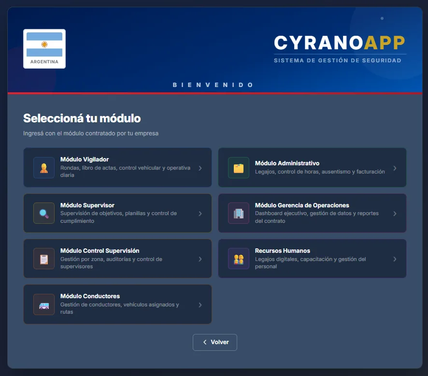Click the people icon of Recursos Humanos
Viewport: 428px width, 376px height.
[x=239, y=259]
